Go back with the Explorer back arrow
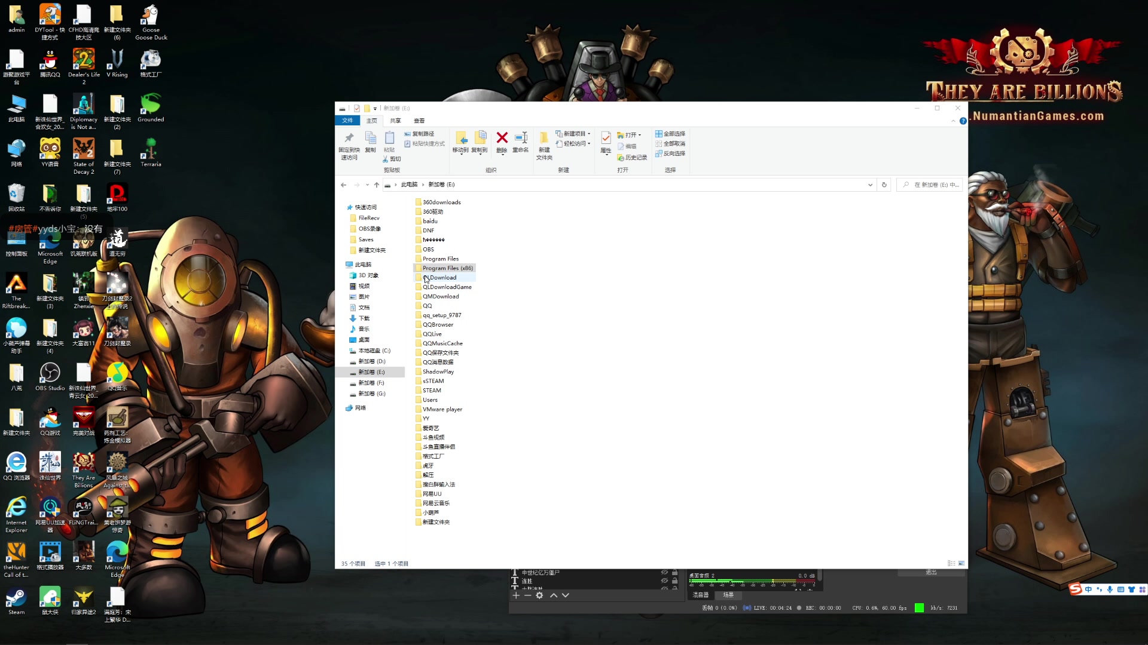 coord(344,185)
